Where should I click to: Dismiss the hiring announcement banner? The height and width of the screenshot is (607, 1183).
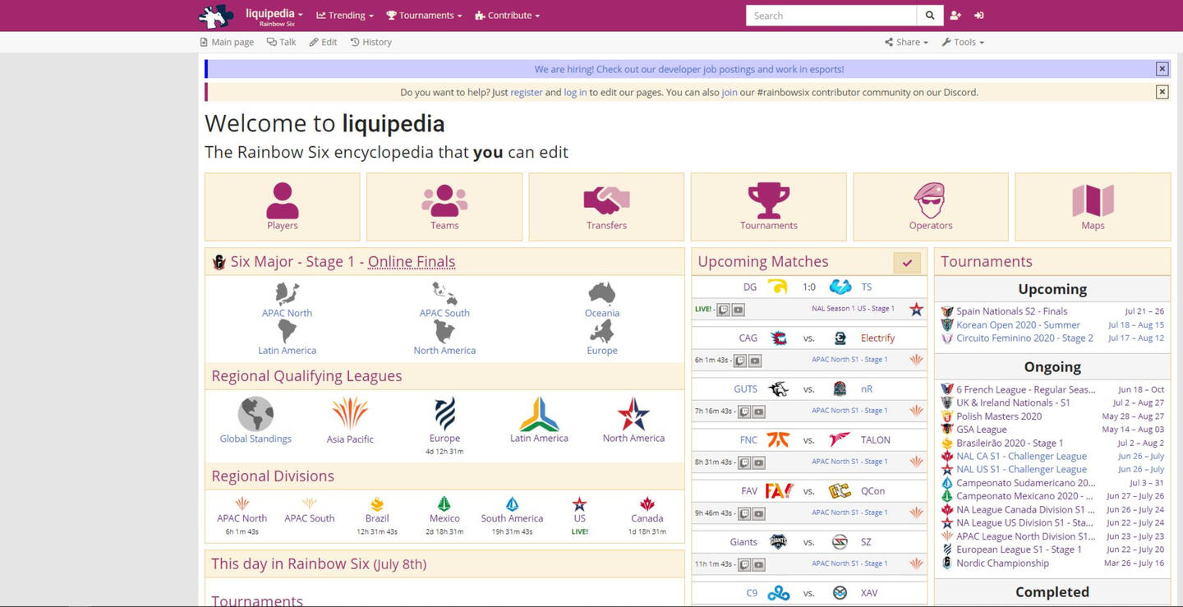[1162, 69]
